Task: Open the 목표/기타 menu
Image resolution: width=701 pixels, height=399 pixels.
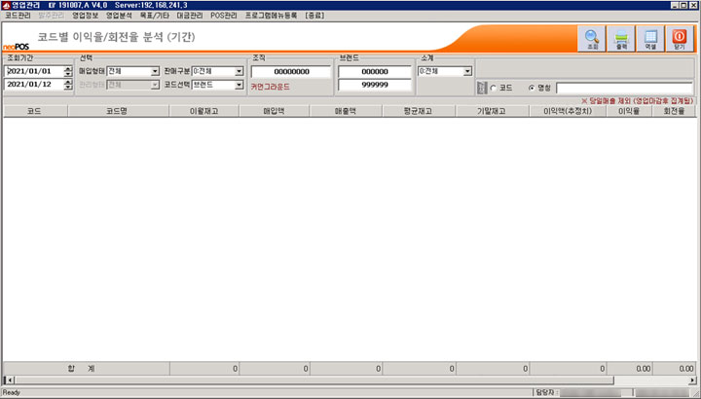Action: [154, 16]
